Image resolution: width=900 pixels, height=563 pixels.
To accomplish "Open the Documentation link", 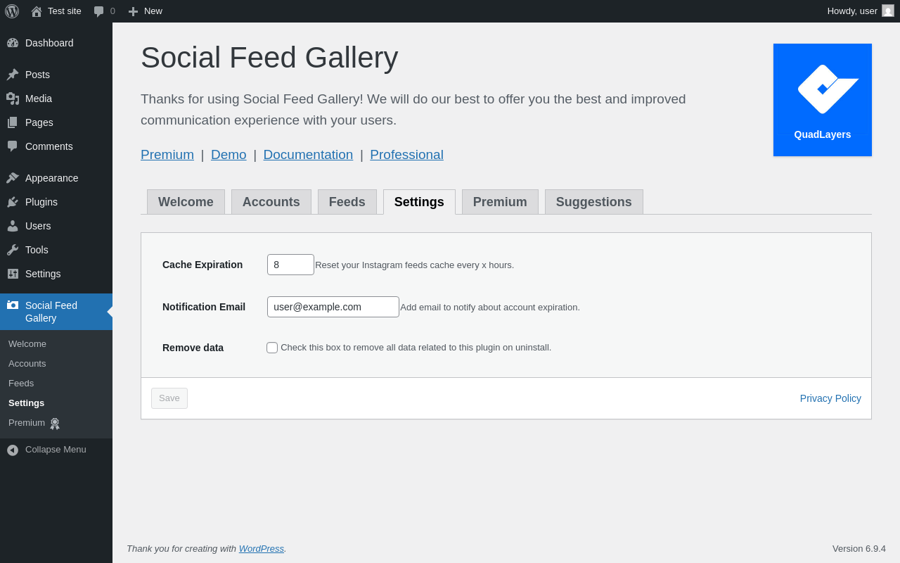I will pos(308,155).
